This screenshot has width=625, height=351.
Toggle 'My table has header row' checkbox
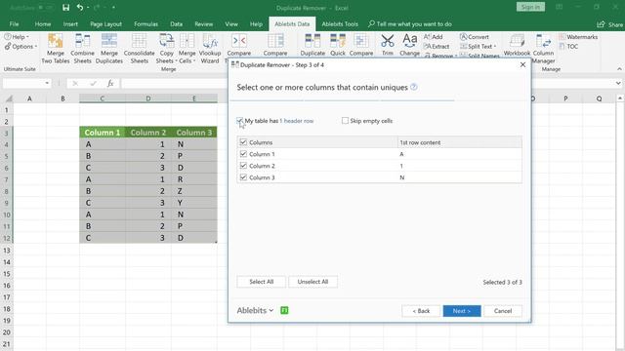[x=239, y=121]
